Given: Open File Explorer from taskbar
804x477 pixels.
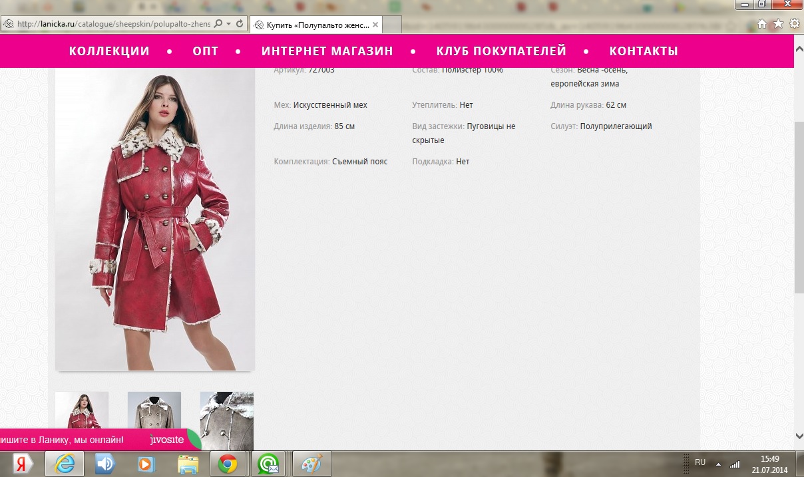Looking at the screenshot, I should coord(188,464).
